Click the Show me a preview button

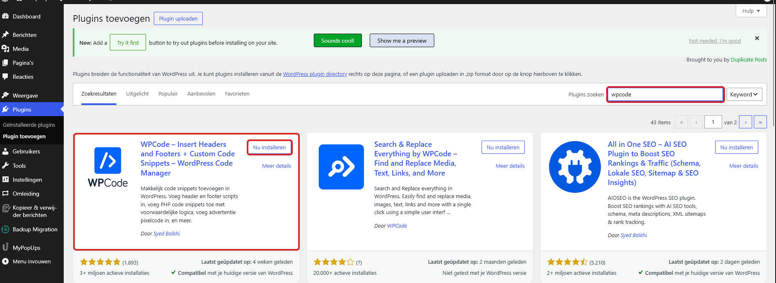pos(402,41)
